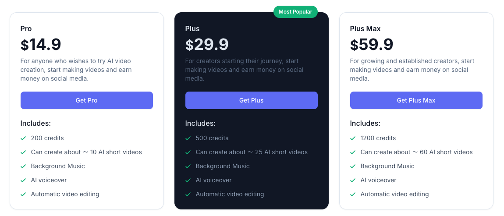Click the checkmark beside 1200 credits

click(353, 138)
